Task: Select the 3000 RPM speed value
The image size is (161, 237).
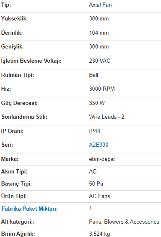Action: [x=102, y=89]
